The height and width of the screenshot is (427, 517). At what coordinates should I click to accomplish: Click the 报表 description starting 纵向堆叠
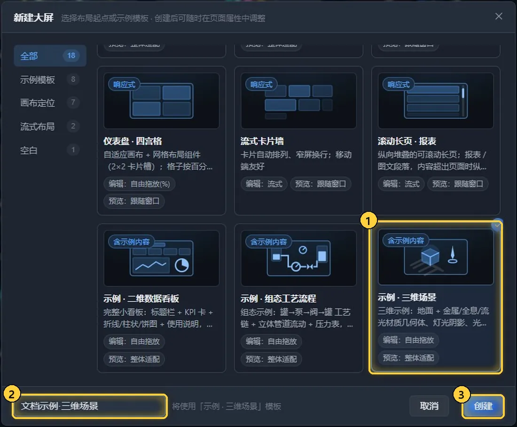click(x=432, y=161)
